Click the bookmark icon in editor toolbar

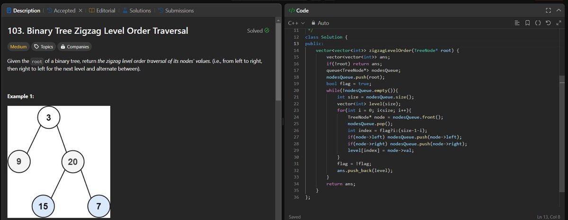click(527, 23)
